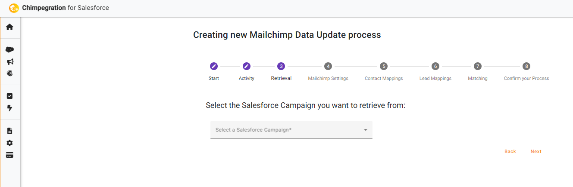573x187 pixels.
Task: Open the settings gear sidebar icon
Action: 10,143
